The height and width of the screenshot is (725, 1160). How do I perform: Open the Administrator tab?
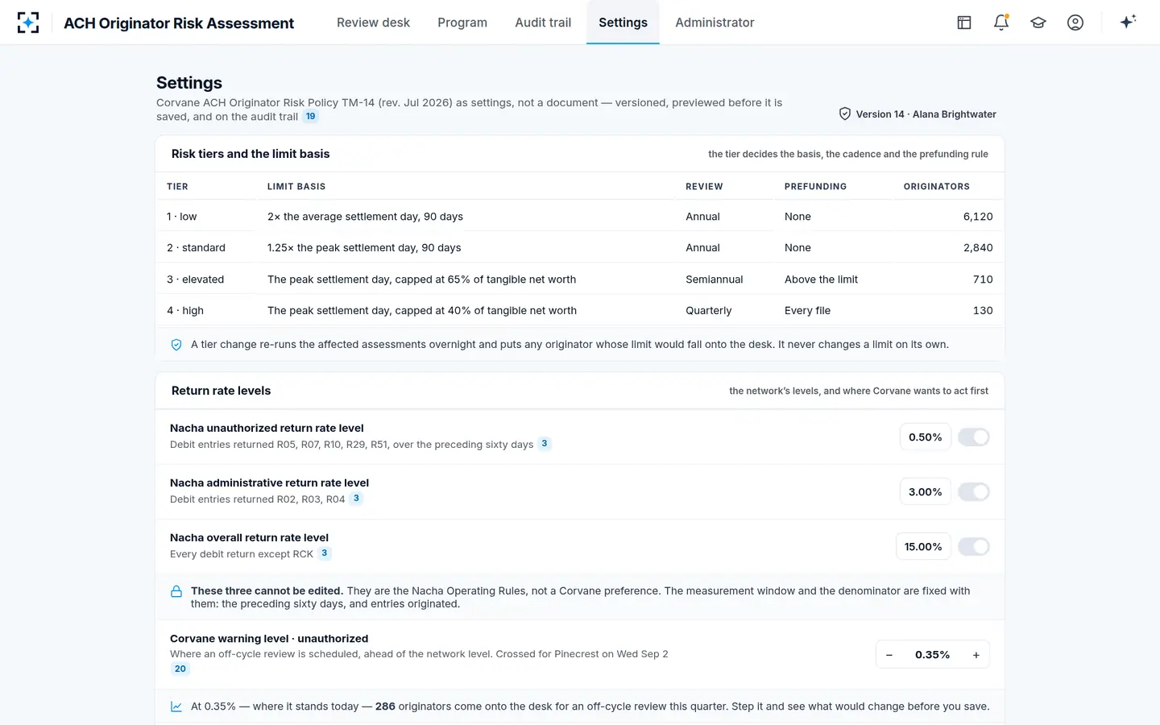coord(715,23)
